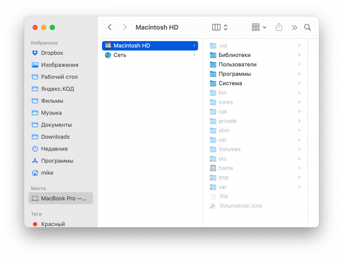The height and width of the screenshot is (259, 343).
Task: Open the mike home folder
Action: click(x=47, y=173)
